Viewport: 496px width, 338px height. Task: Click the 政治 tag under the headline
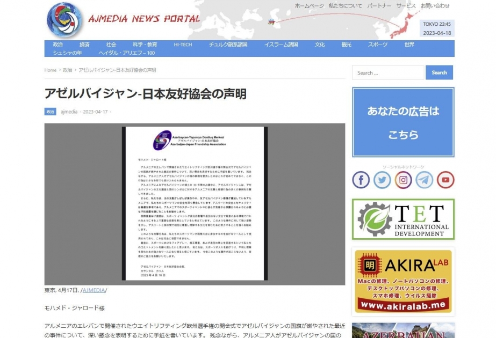point(51,112)
